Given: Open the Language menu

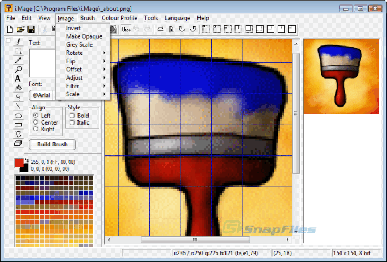Looking at the screenshot, I should click(177, 18).
